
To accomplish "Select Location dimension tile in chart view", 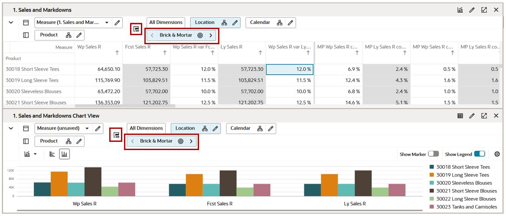I will [x=185, y=128].
